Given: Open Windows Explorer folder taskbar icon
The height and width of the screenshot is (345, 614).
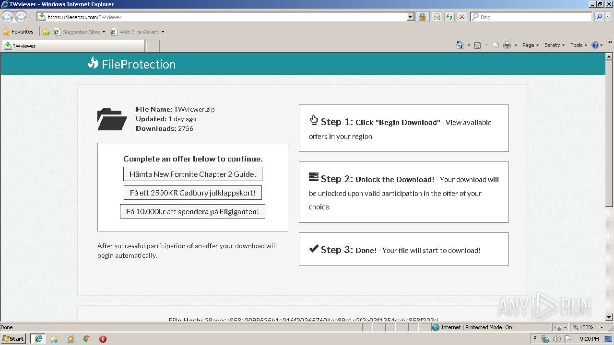Looking at the screenshot, I should coord(54,339).
